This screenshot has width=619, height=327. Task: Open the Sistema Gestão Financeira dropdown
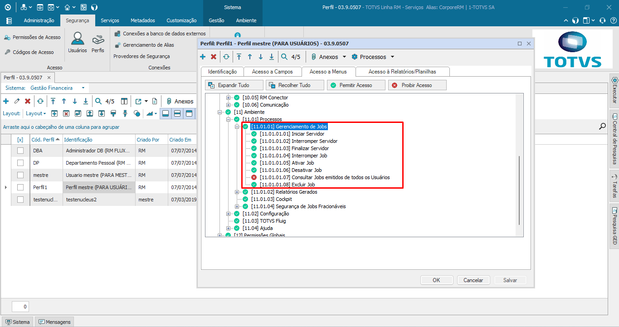[x=83, y=88]
